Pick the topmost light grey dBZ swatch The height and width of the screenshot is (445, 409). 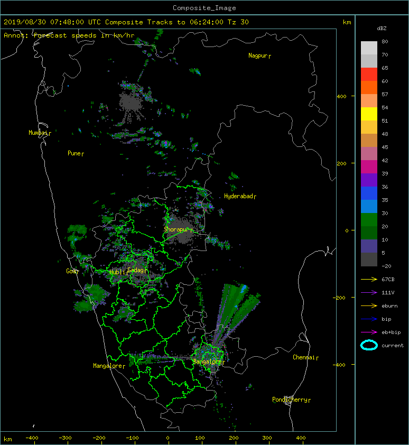coord(369,48)
